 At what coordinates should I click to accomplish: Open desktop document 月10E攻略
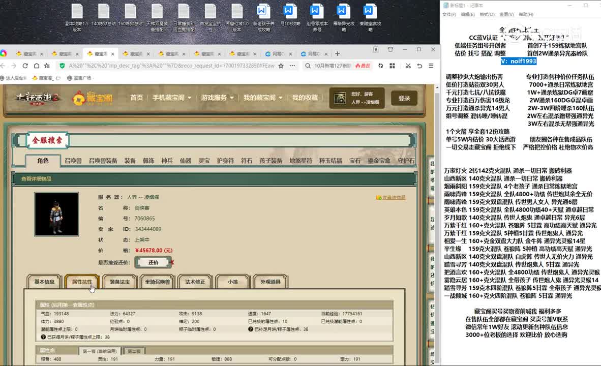pyautogui.click(x=290, y=16)
